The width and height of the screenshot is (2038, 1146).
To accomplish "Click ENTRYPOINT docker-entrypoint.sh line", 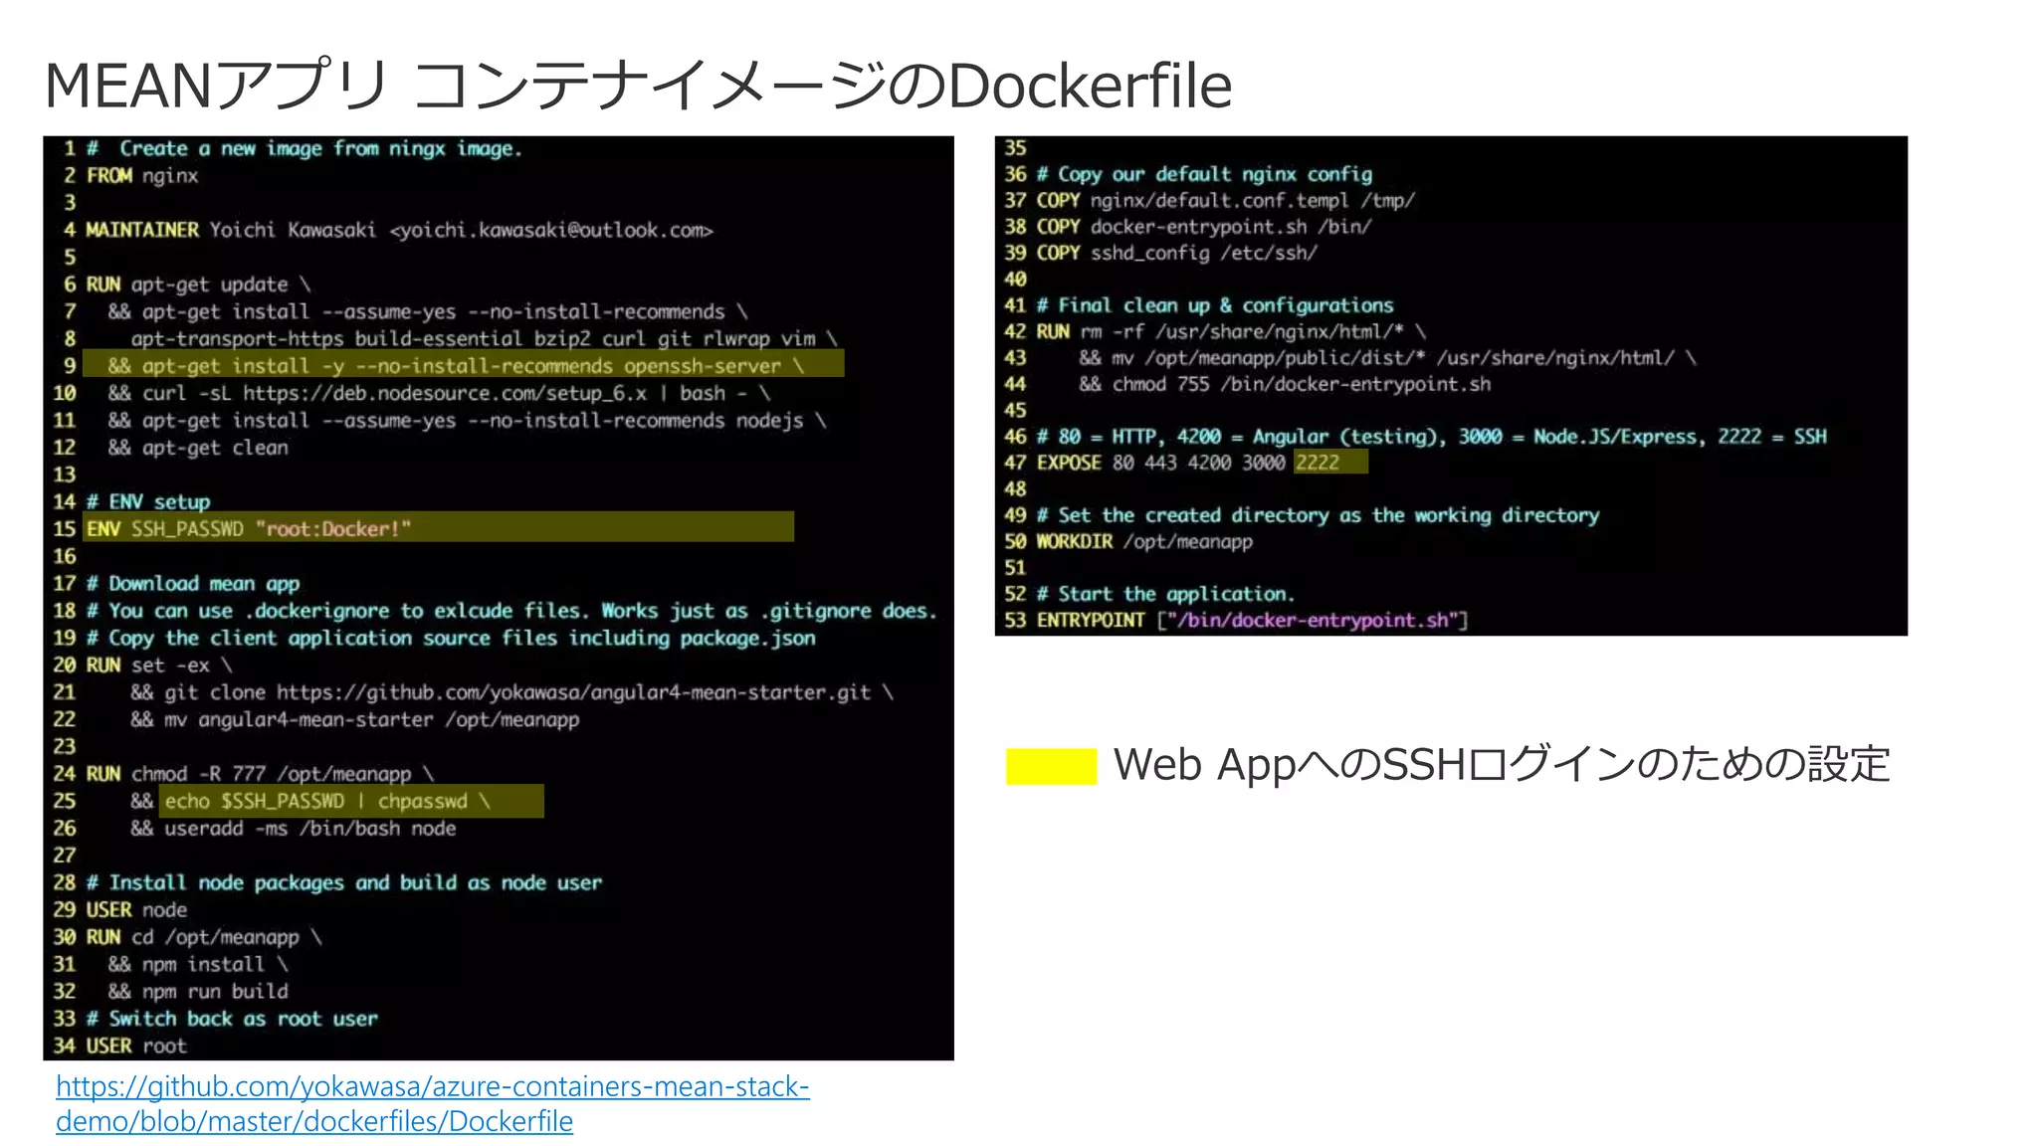I will (x=1252, y=621).
